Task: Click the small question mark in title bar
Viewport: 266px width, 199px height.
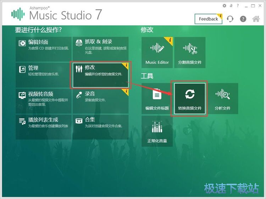Action: 238,6
